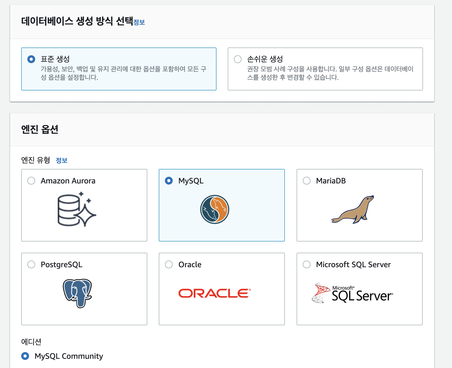Click the MariaDB seal logo
Screen dimensions: 452x368
[353, 209]
